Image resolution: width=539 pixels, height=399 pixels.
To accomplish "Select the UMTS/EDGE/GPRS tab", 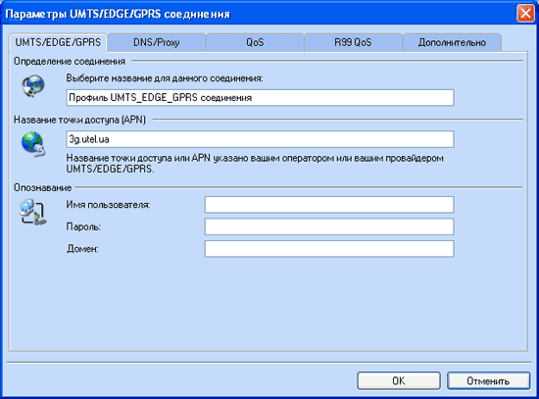I will (58, 42).
